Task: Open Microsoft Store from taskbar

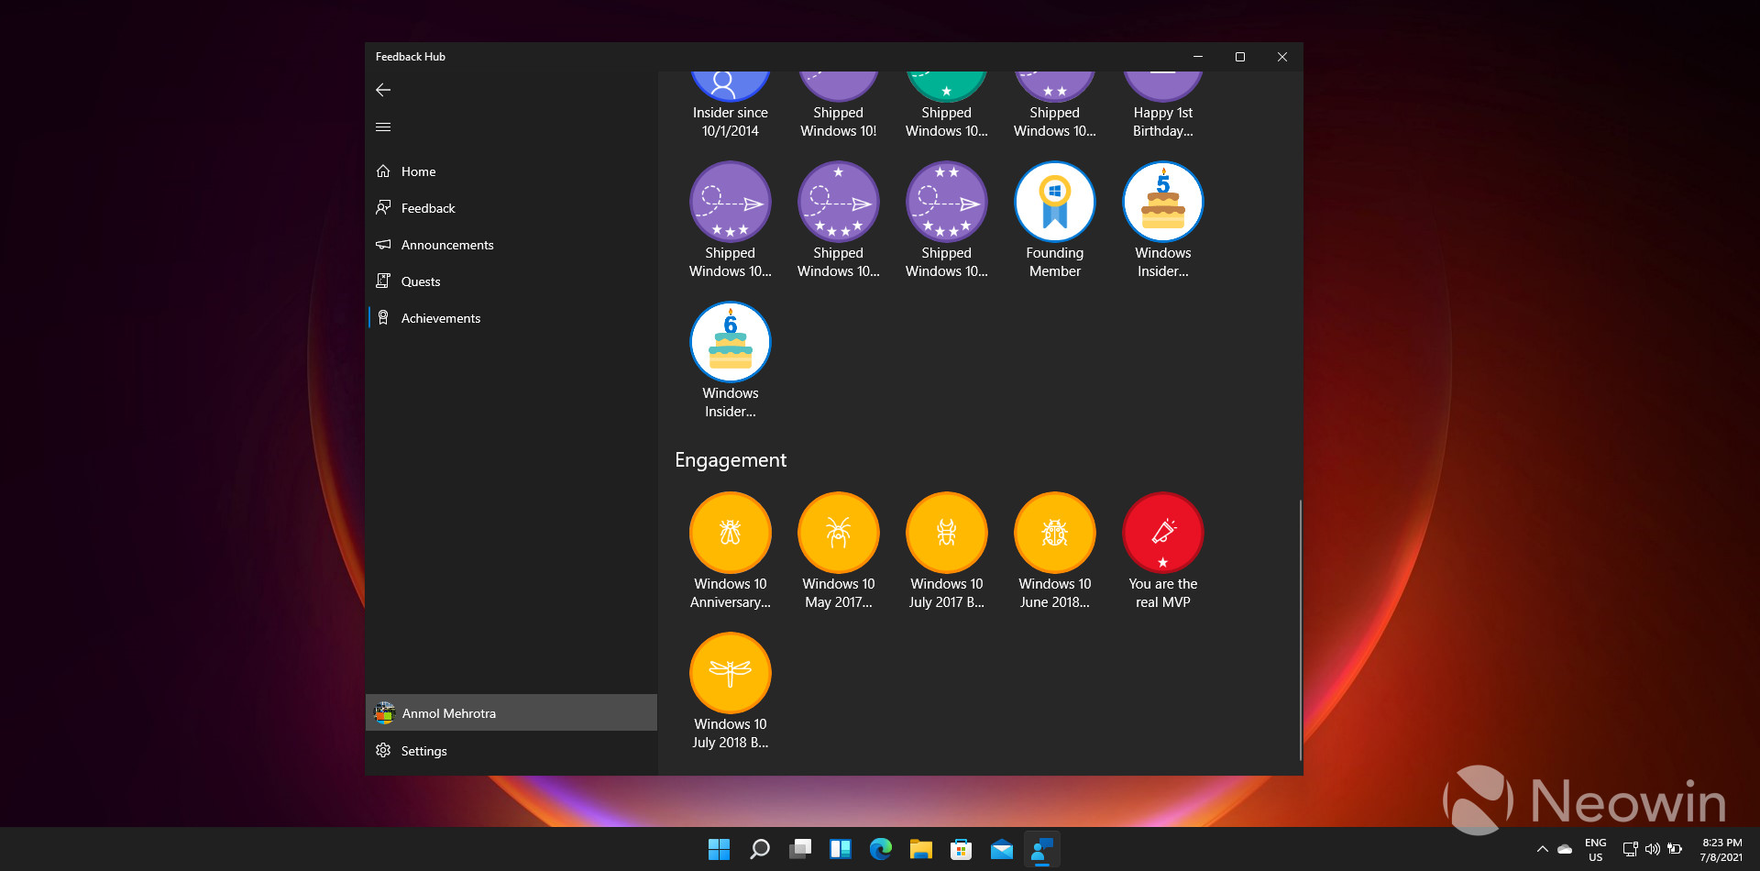Action: 962,849
